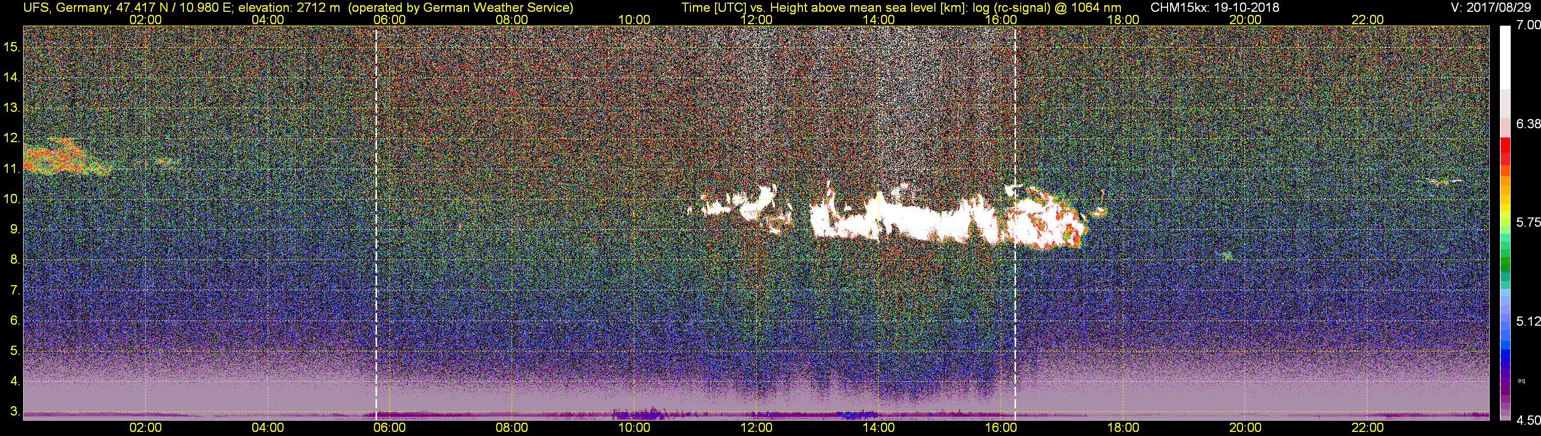Screen dimensions: 1541x436
Task: Click the "5." height axis label
Action: [15, 350]
